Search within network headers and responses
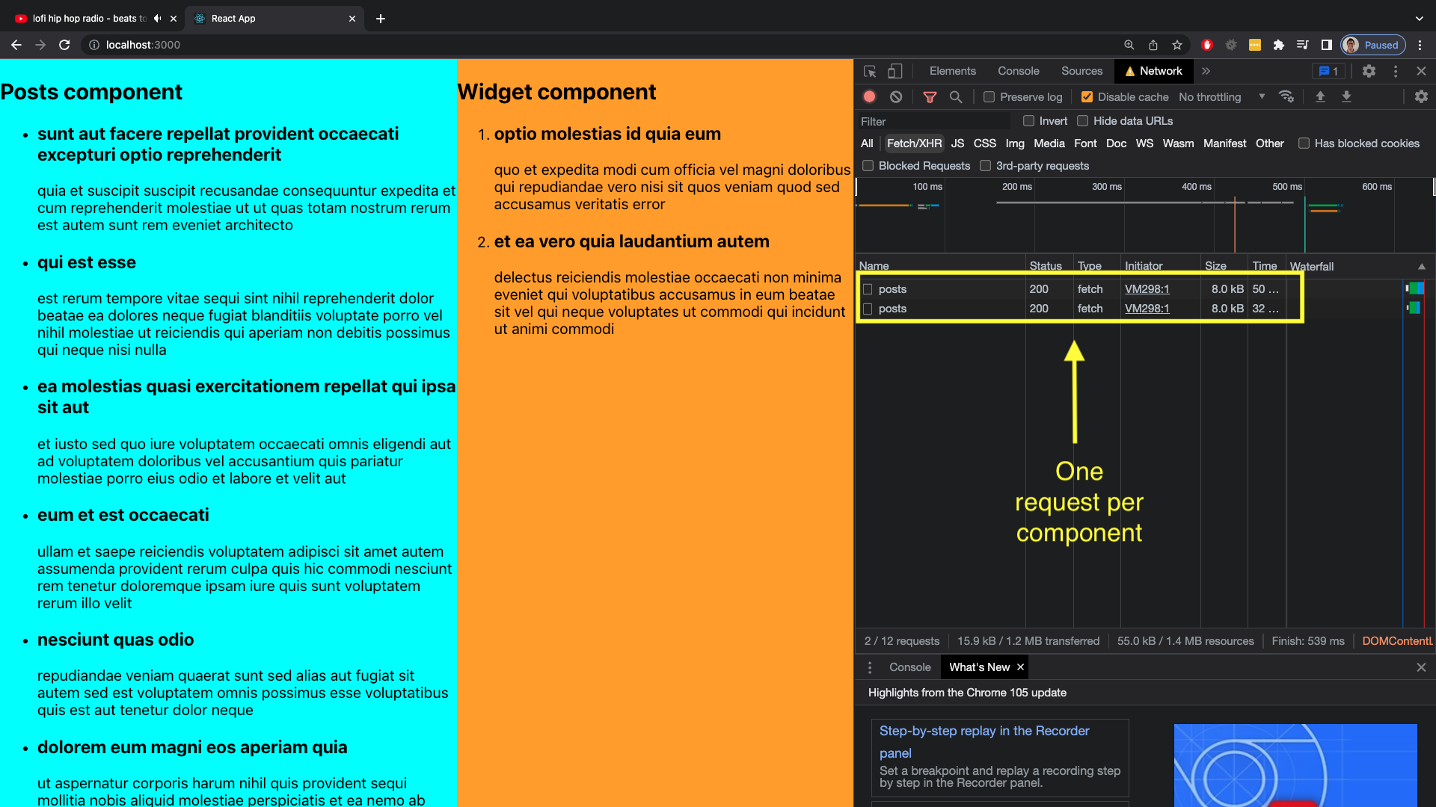 click(956, 96)
